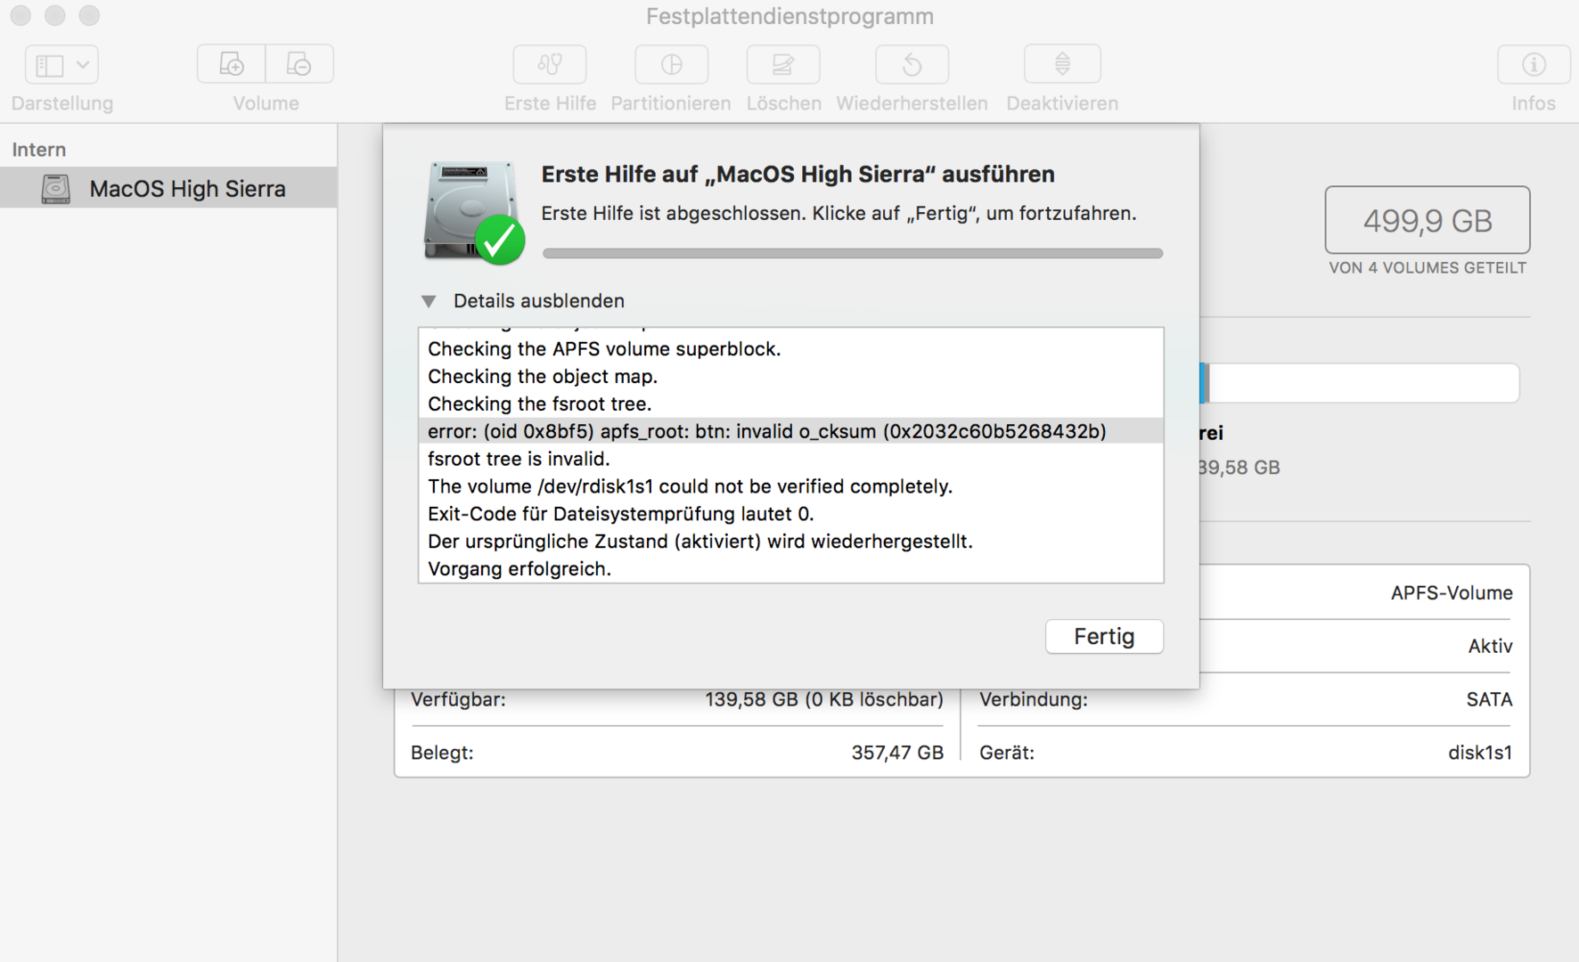The image size is (1579, 962).
Task: Click the Deaktivieren toolbar icon
Action: point(1062,64)
